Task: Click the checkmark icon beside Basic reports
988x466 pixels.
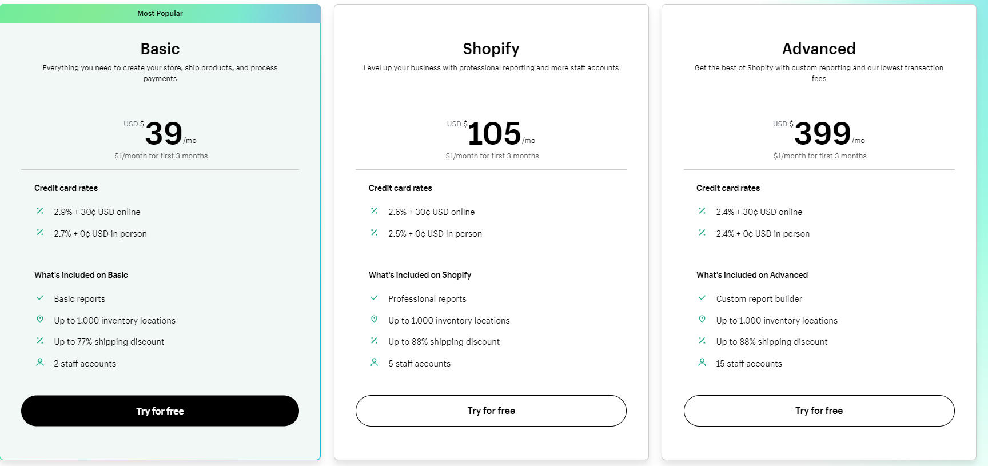Action: point(40,298)
